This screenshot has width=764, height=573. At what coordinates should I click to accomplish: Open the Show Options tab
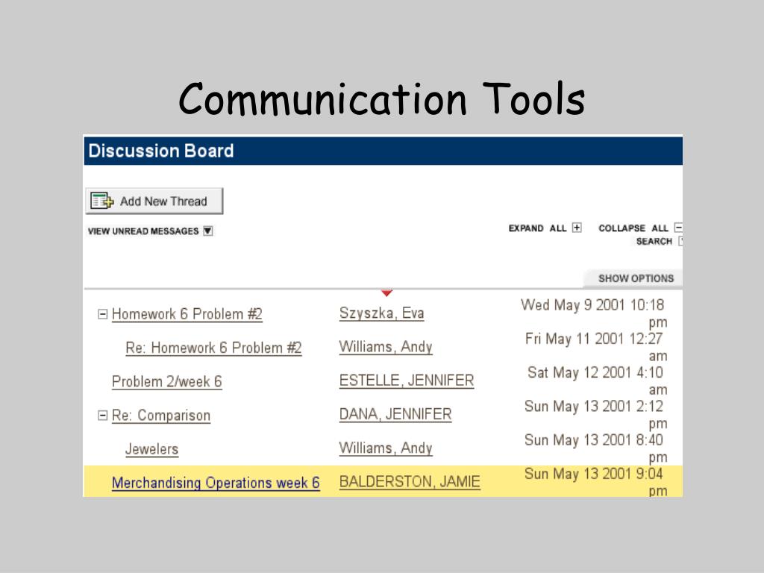click(633, 278)
